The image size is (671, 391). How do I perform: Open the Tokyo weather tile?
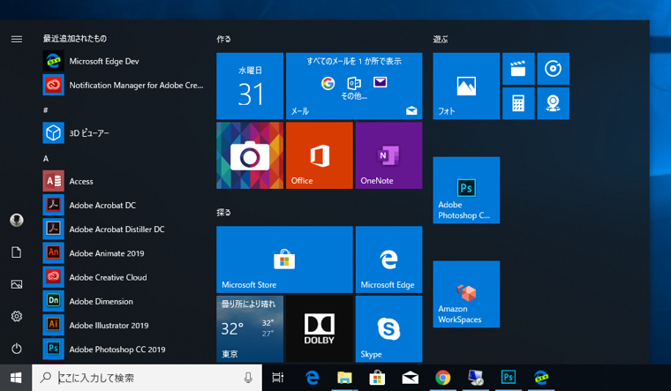coord(250,329)
